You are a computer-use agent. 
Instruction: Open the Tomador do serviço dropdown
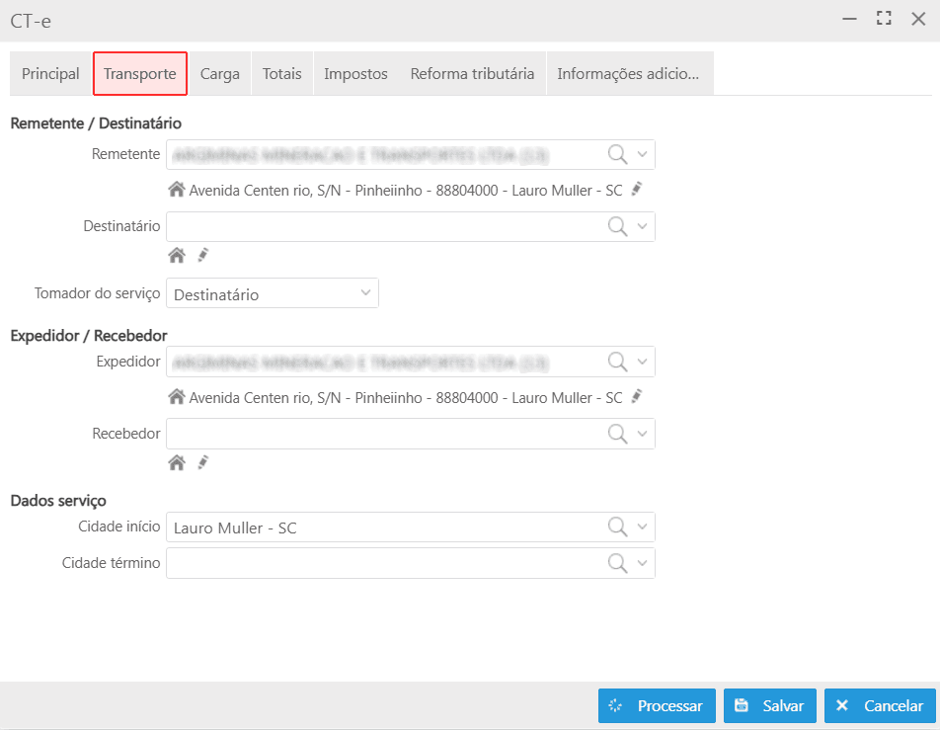point(273,293)
